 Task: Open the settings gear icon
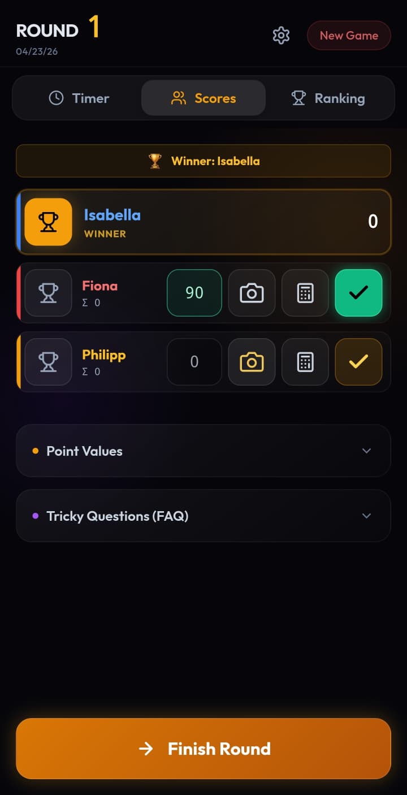(x=281, y=36)
